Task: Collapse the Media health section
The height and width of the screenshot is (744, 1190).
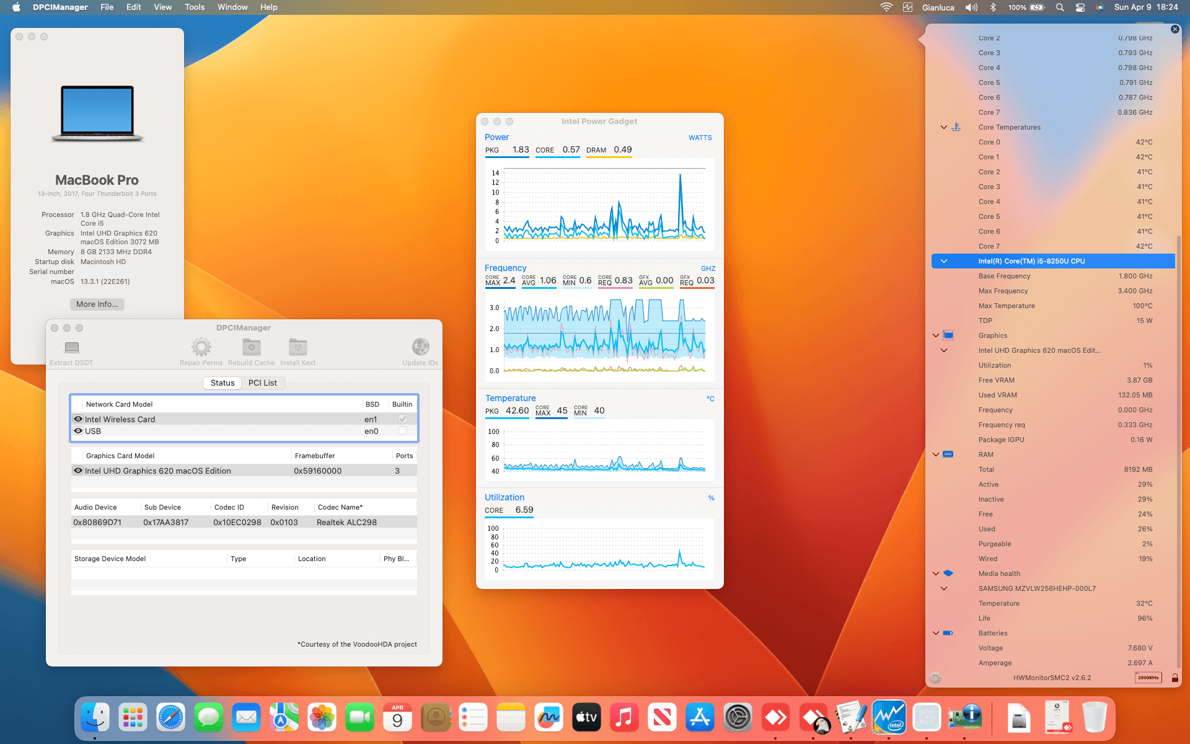Action: (935, 573)
